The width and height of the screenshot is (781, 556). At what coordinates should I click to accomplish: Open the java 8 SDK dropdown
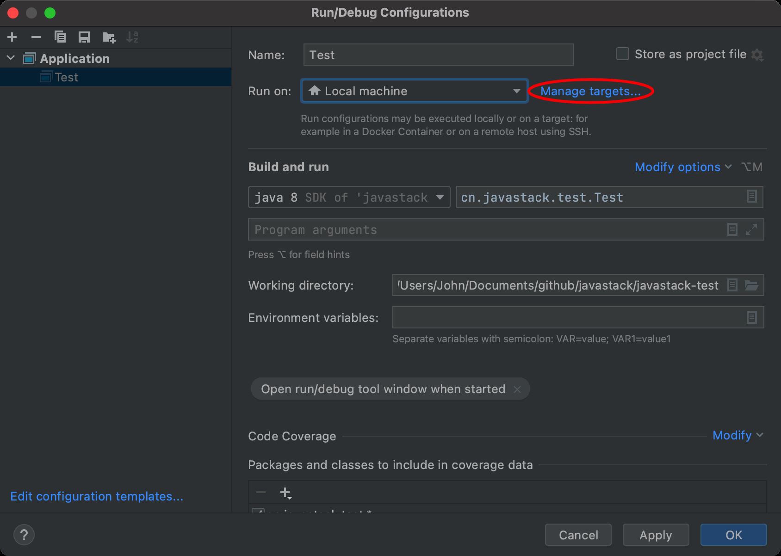coord(349,198)
